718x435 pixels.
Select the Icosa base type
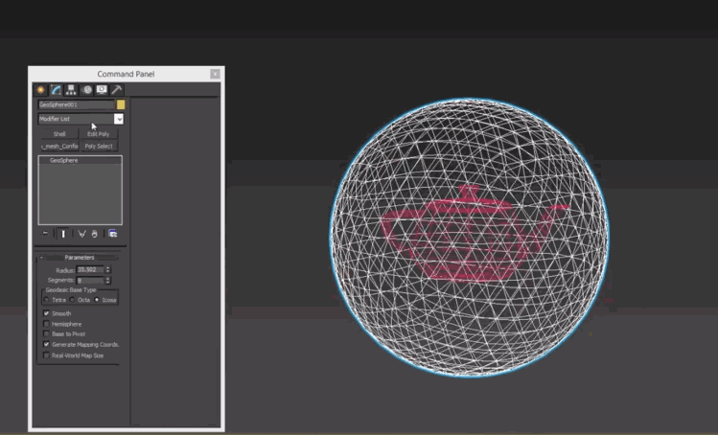point(97,300)
